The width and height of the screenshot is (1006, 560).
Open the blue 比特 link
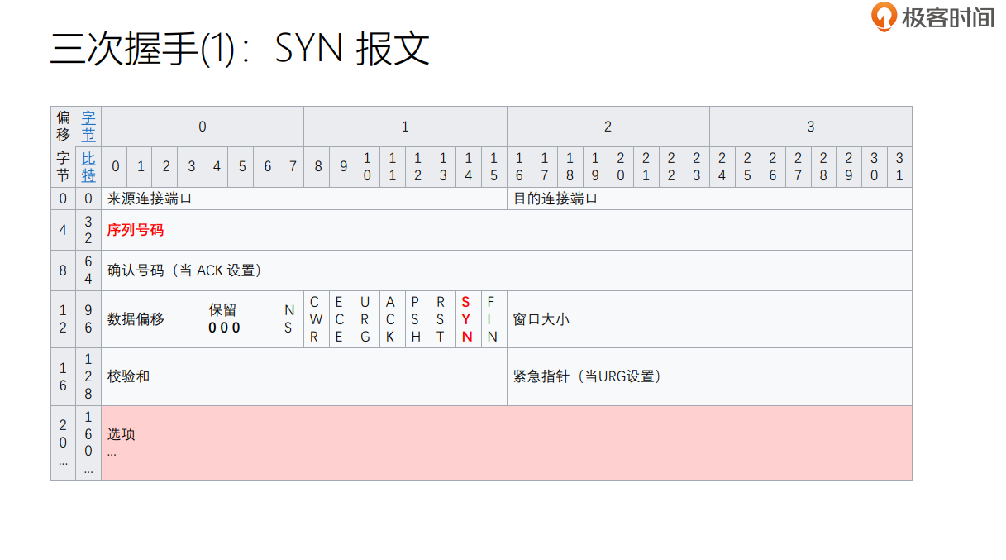88,166
